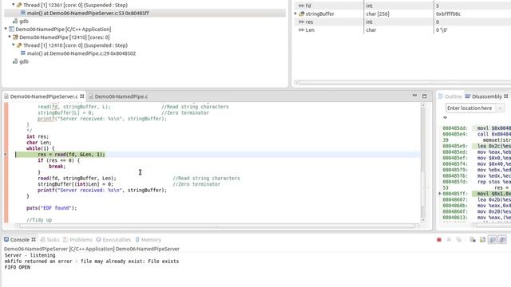Click the Remove Launch X icon in Console toolbar
The height and width of the screenshot is (287, 511).
tap(449, 240)
